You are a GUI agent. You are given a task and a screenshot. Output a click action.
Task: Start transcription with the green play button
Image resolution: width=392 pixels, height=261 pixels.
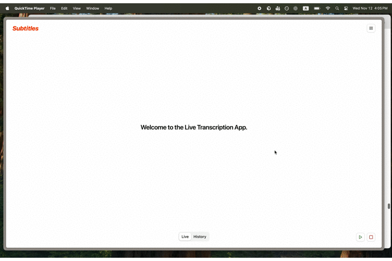point(360,237)
